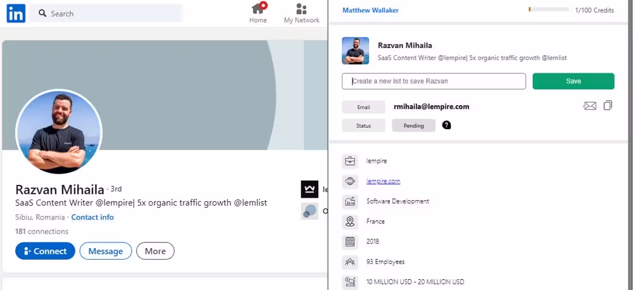Image resolution: width=633 pixels, height=290 pixels.
Task: Click the revenue chart icon
Action: pos(349,282)
